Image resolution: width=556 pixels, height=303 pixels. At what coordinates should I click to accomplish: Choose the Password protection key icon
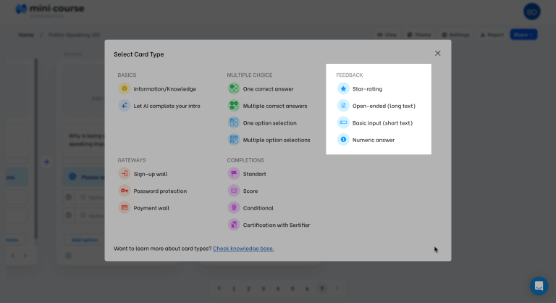tap(125, 191)
